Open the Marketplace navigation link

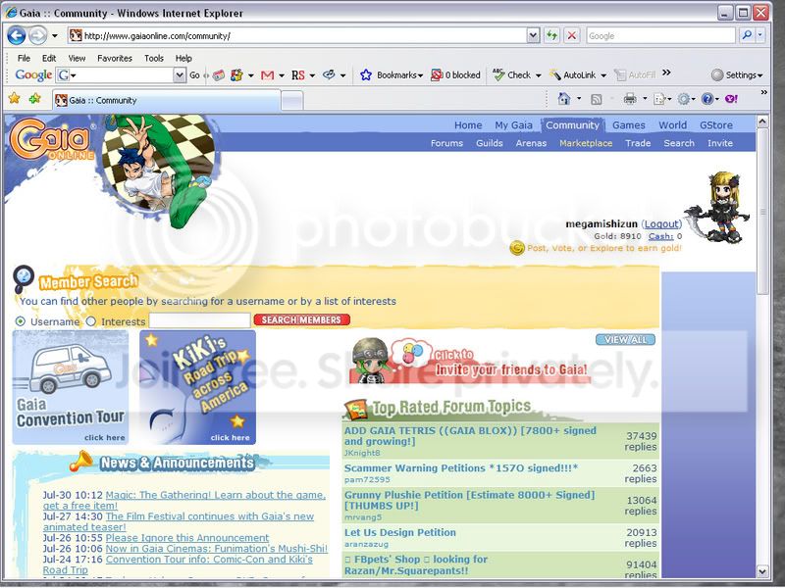point(586,143)
